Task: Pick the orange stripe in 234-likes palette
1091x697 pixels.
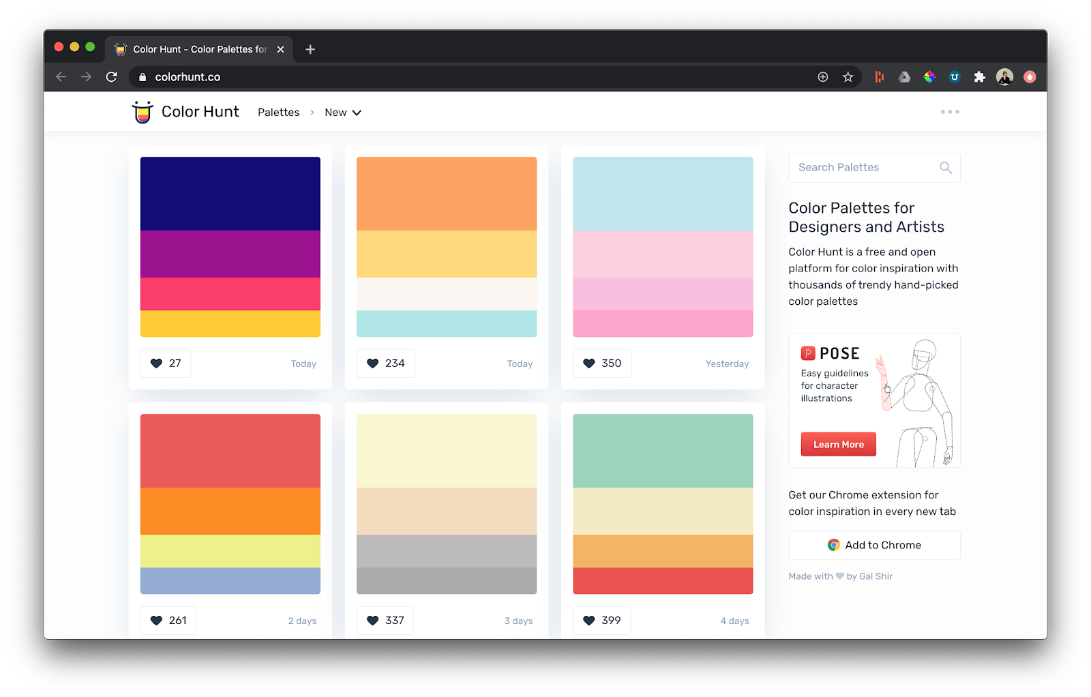Action: click(447, 194)
